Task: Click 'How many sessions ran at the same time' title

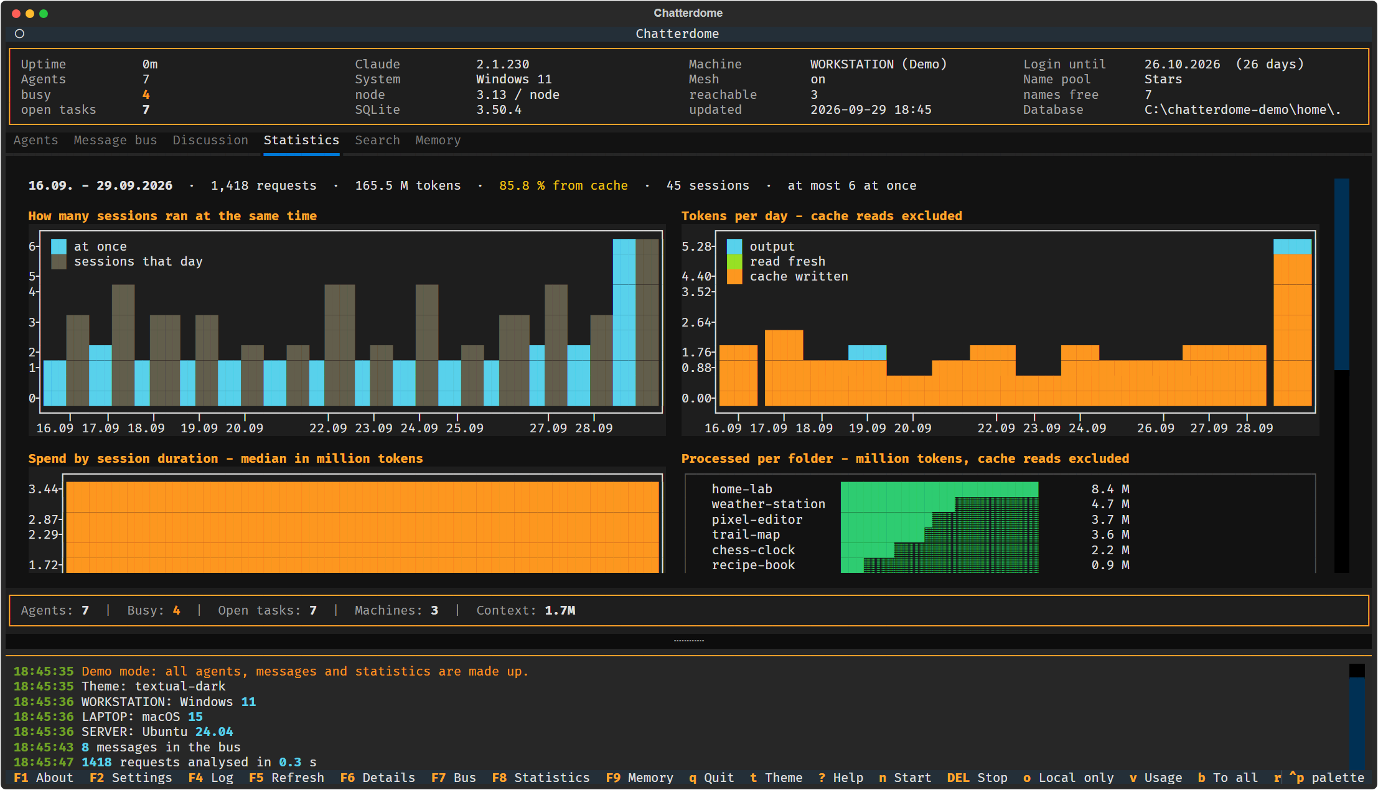Action: coord(172,216)
